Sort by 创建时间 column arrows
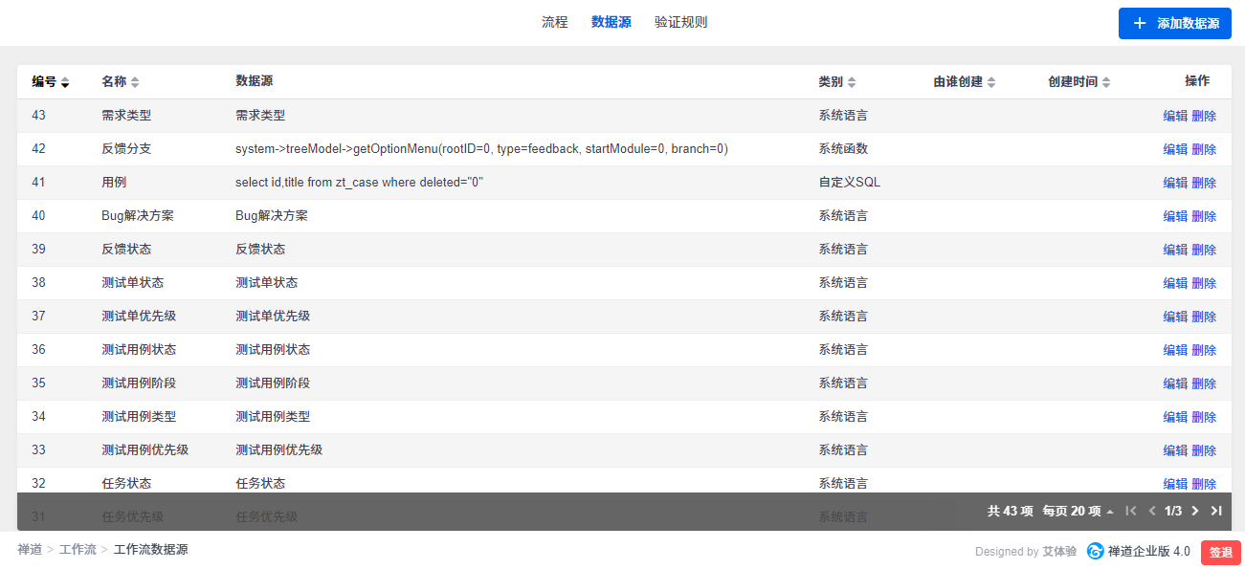The image size is (1245, 569). [1106, 82]
